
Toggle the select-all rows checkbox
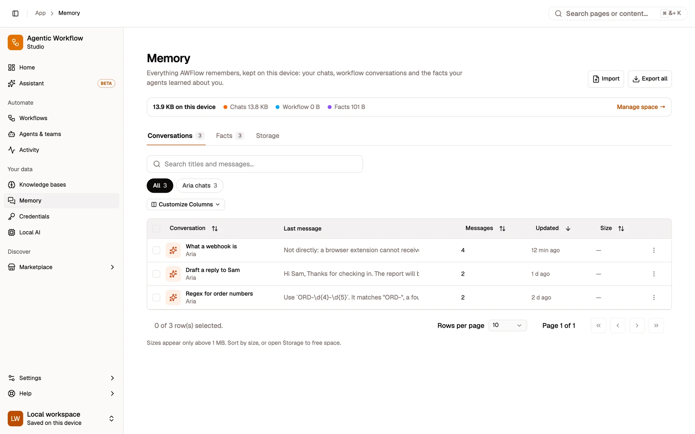point(156,228)
